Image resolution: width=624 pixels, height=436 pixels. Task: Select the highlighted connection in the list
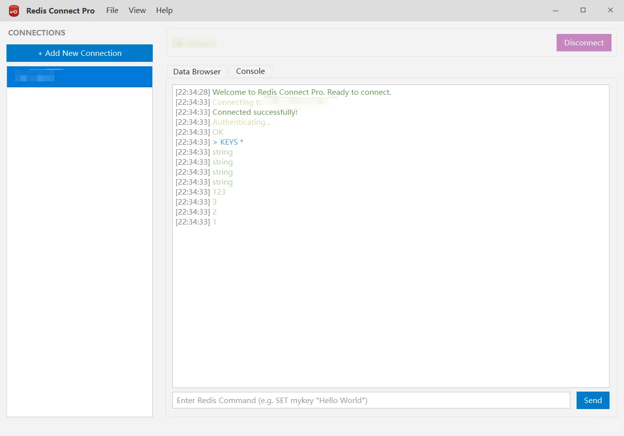80,77
